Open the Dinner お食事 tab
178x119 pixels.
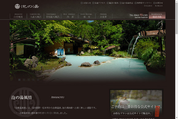click(x=103, y=16)
